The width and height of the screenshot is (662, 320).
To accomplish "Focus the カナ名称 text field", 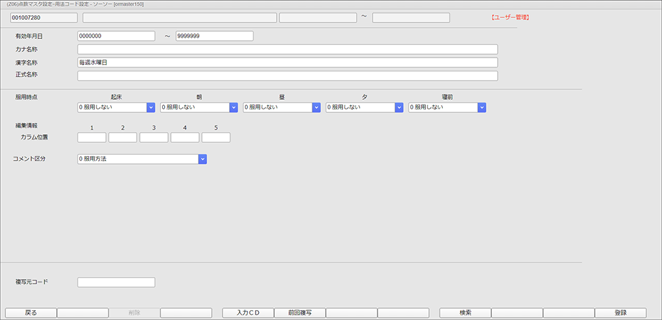I will pos(287,49).
